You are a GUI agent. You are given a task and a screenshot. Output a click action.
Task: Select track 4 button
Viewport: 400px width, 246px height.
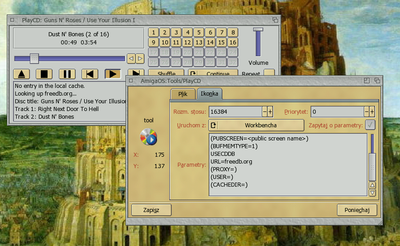[x=188, y=33]
